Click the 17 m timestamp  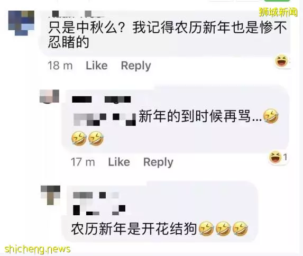[x=82, y=162]
